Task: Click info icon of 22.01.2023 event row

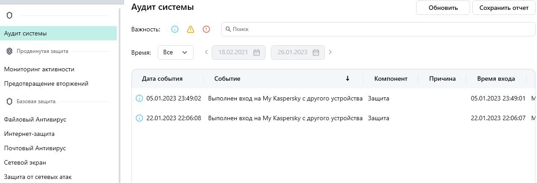Action: 139,118
